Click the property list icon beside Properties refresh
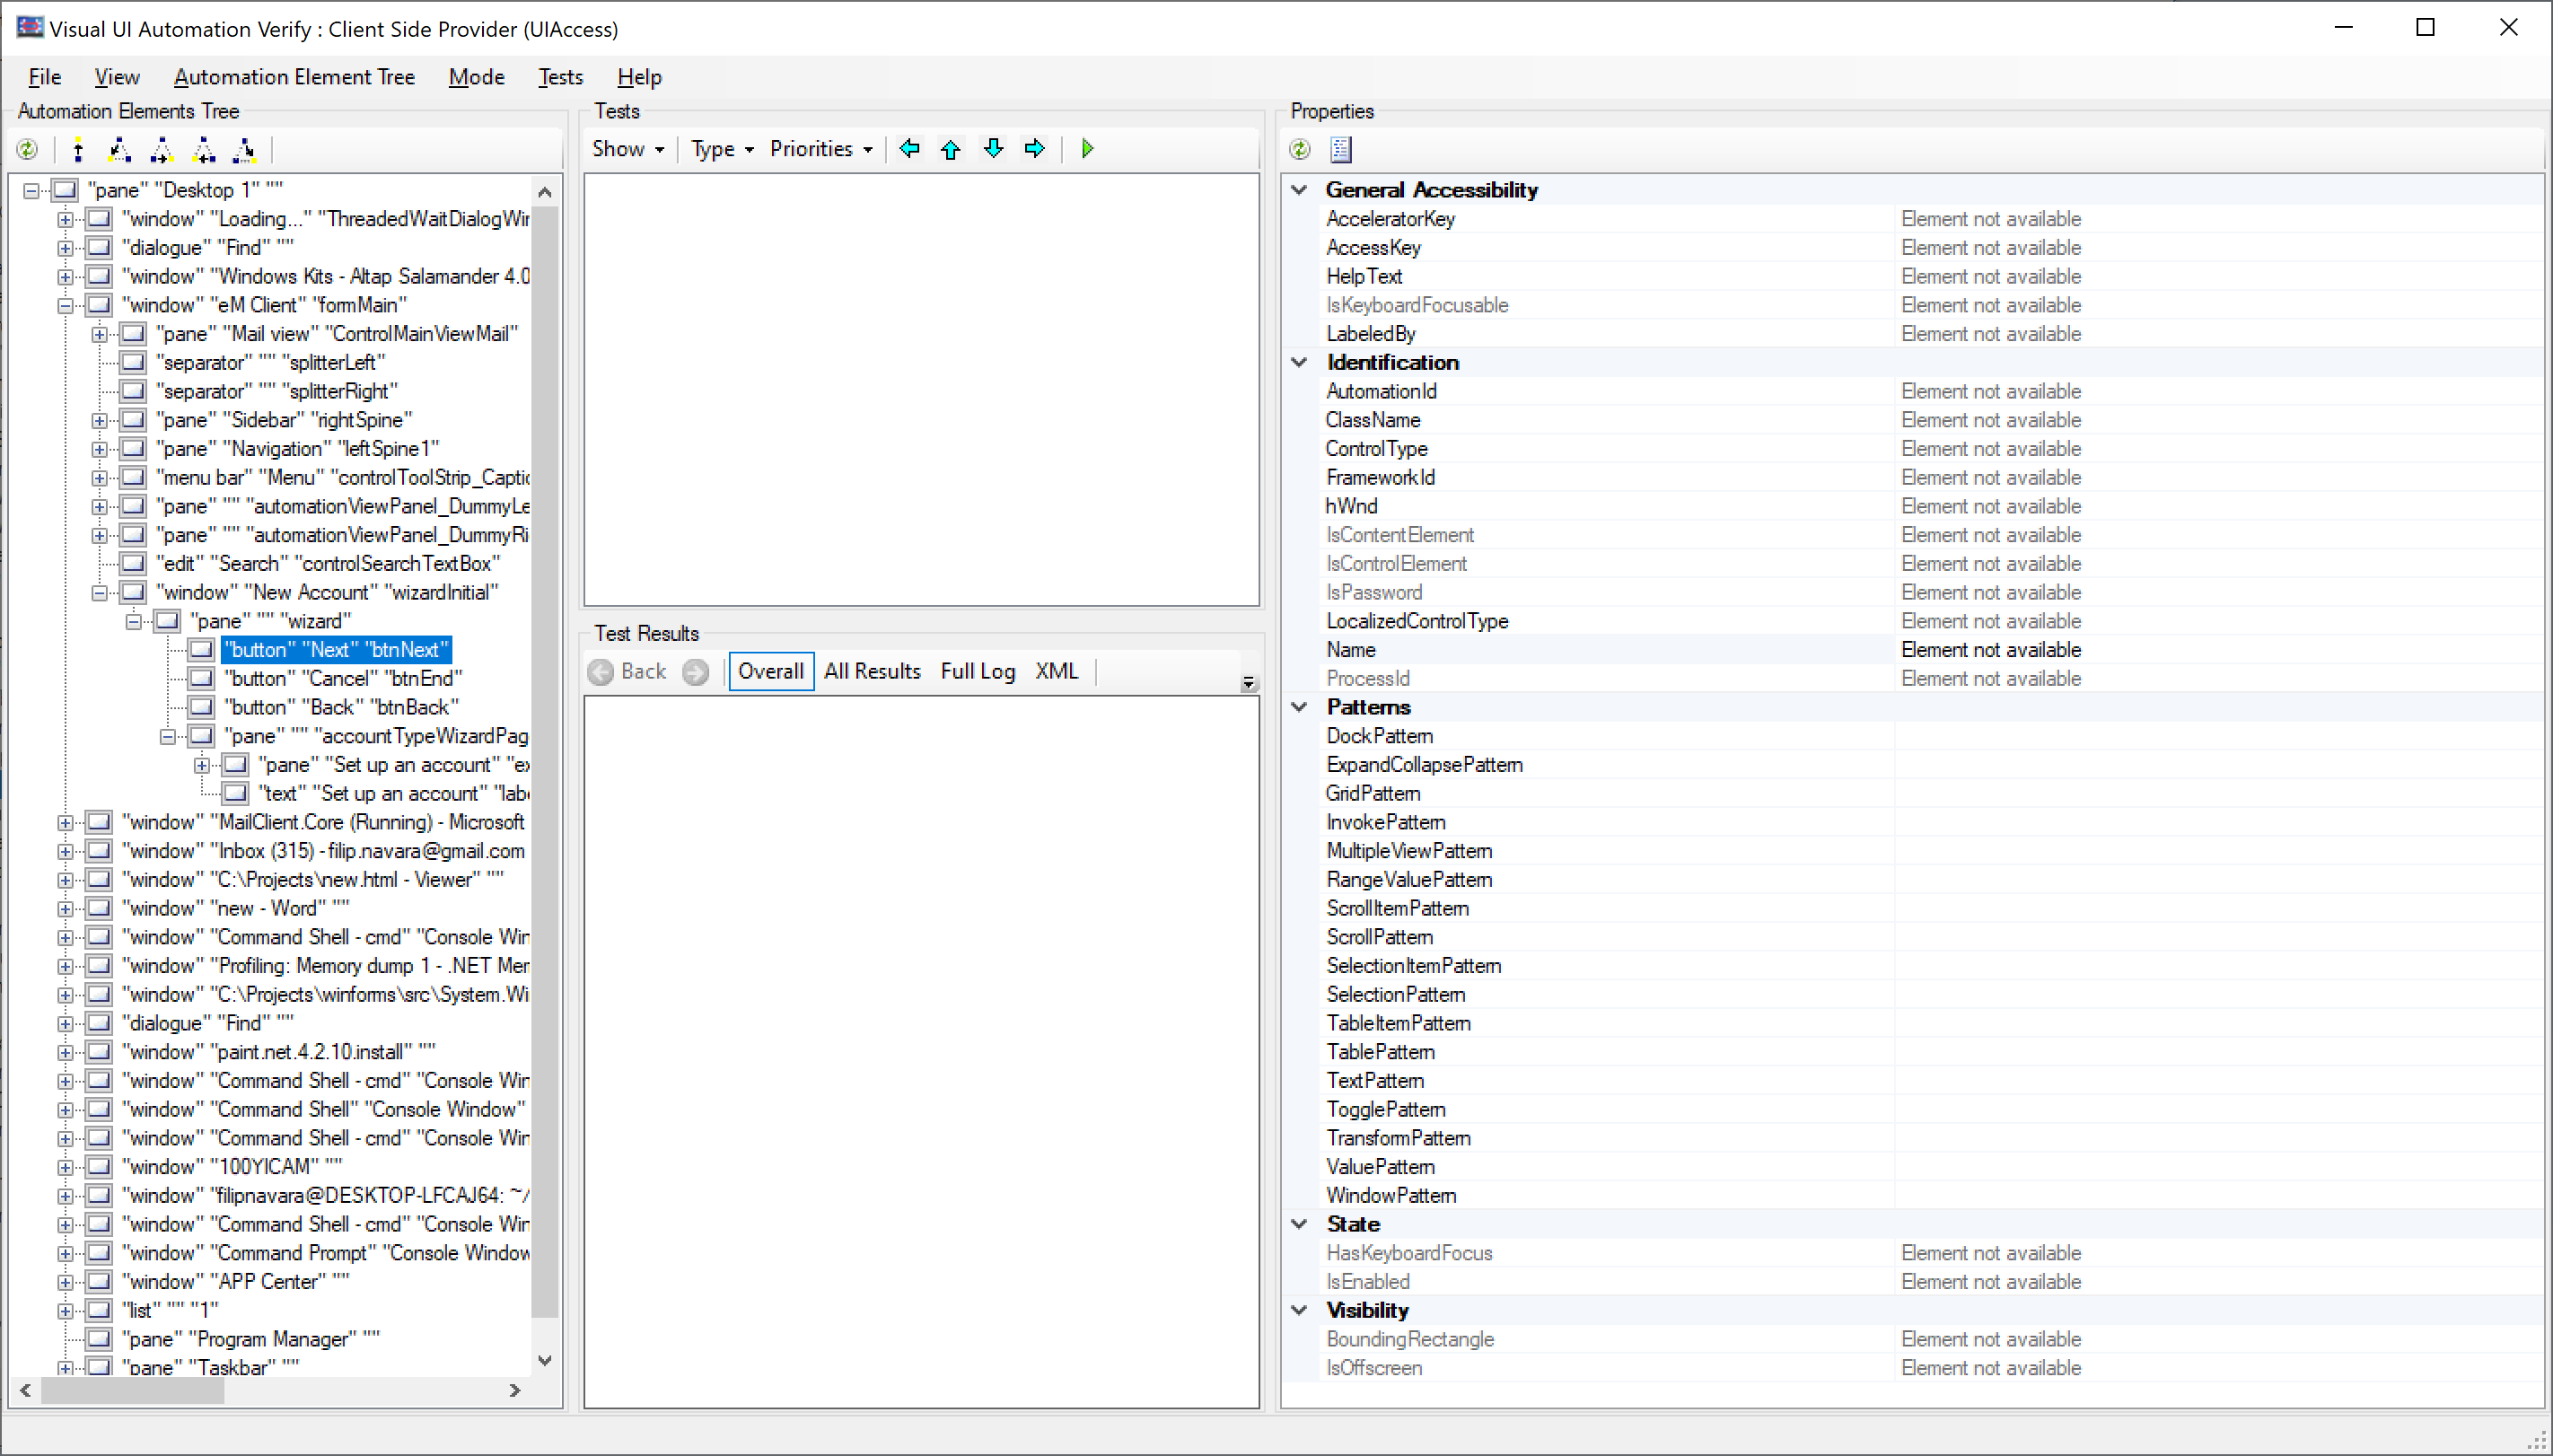Image resolution: width=2553 pixels, height=1456 pixels. (1341, 150)
